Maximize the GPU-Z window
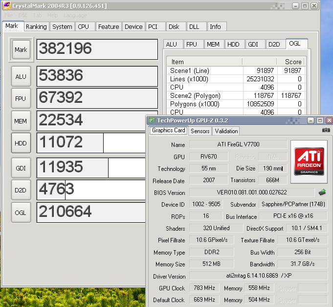333x307 pixels. click(x=320, y=120)
